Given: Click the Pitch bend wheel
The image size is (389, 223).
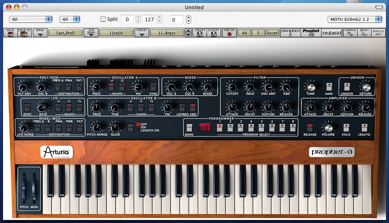Looking at the screenshot, I should click(24, 188).
